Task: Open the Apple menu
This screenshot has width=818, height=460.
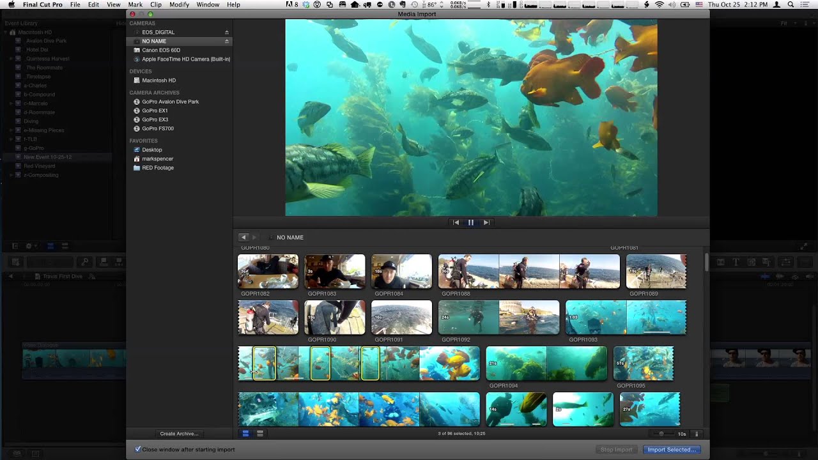Action: [x=11, y=4]
